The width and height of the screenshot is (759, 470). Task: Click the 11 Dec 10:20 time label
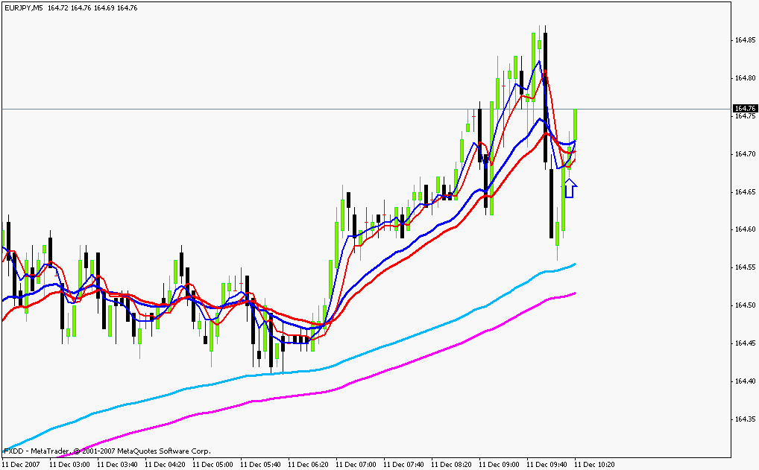(595, 465)
